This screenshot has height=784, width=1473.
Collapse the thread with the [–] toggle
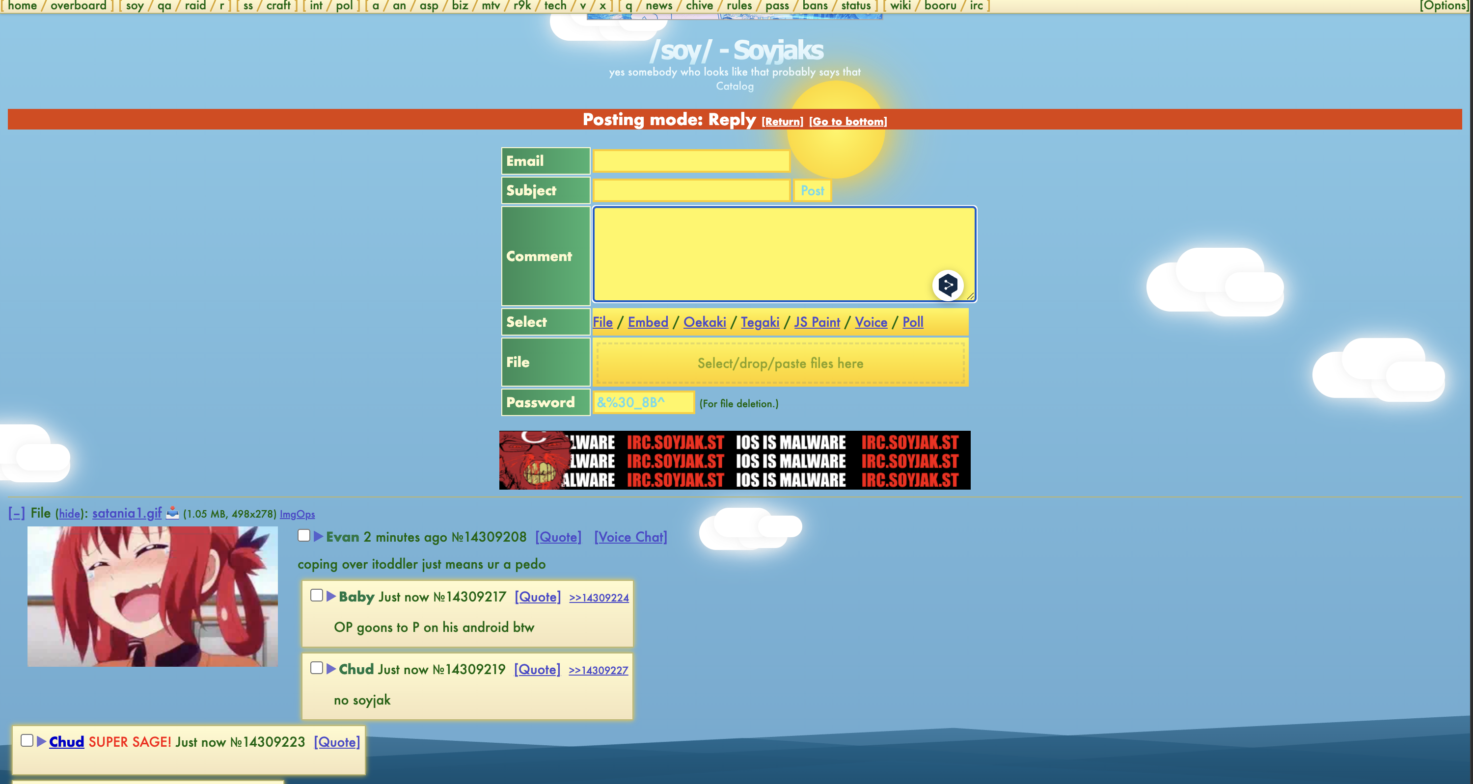point(17,513)
